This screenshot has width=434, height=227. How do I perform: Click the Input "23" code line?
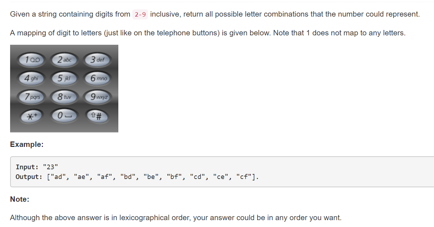click(37, 167)
